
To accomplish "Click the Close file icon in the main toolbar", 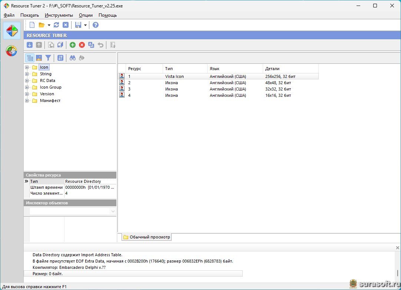I will click(x=66, y=25).
